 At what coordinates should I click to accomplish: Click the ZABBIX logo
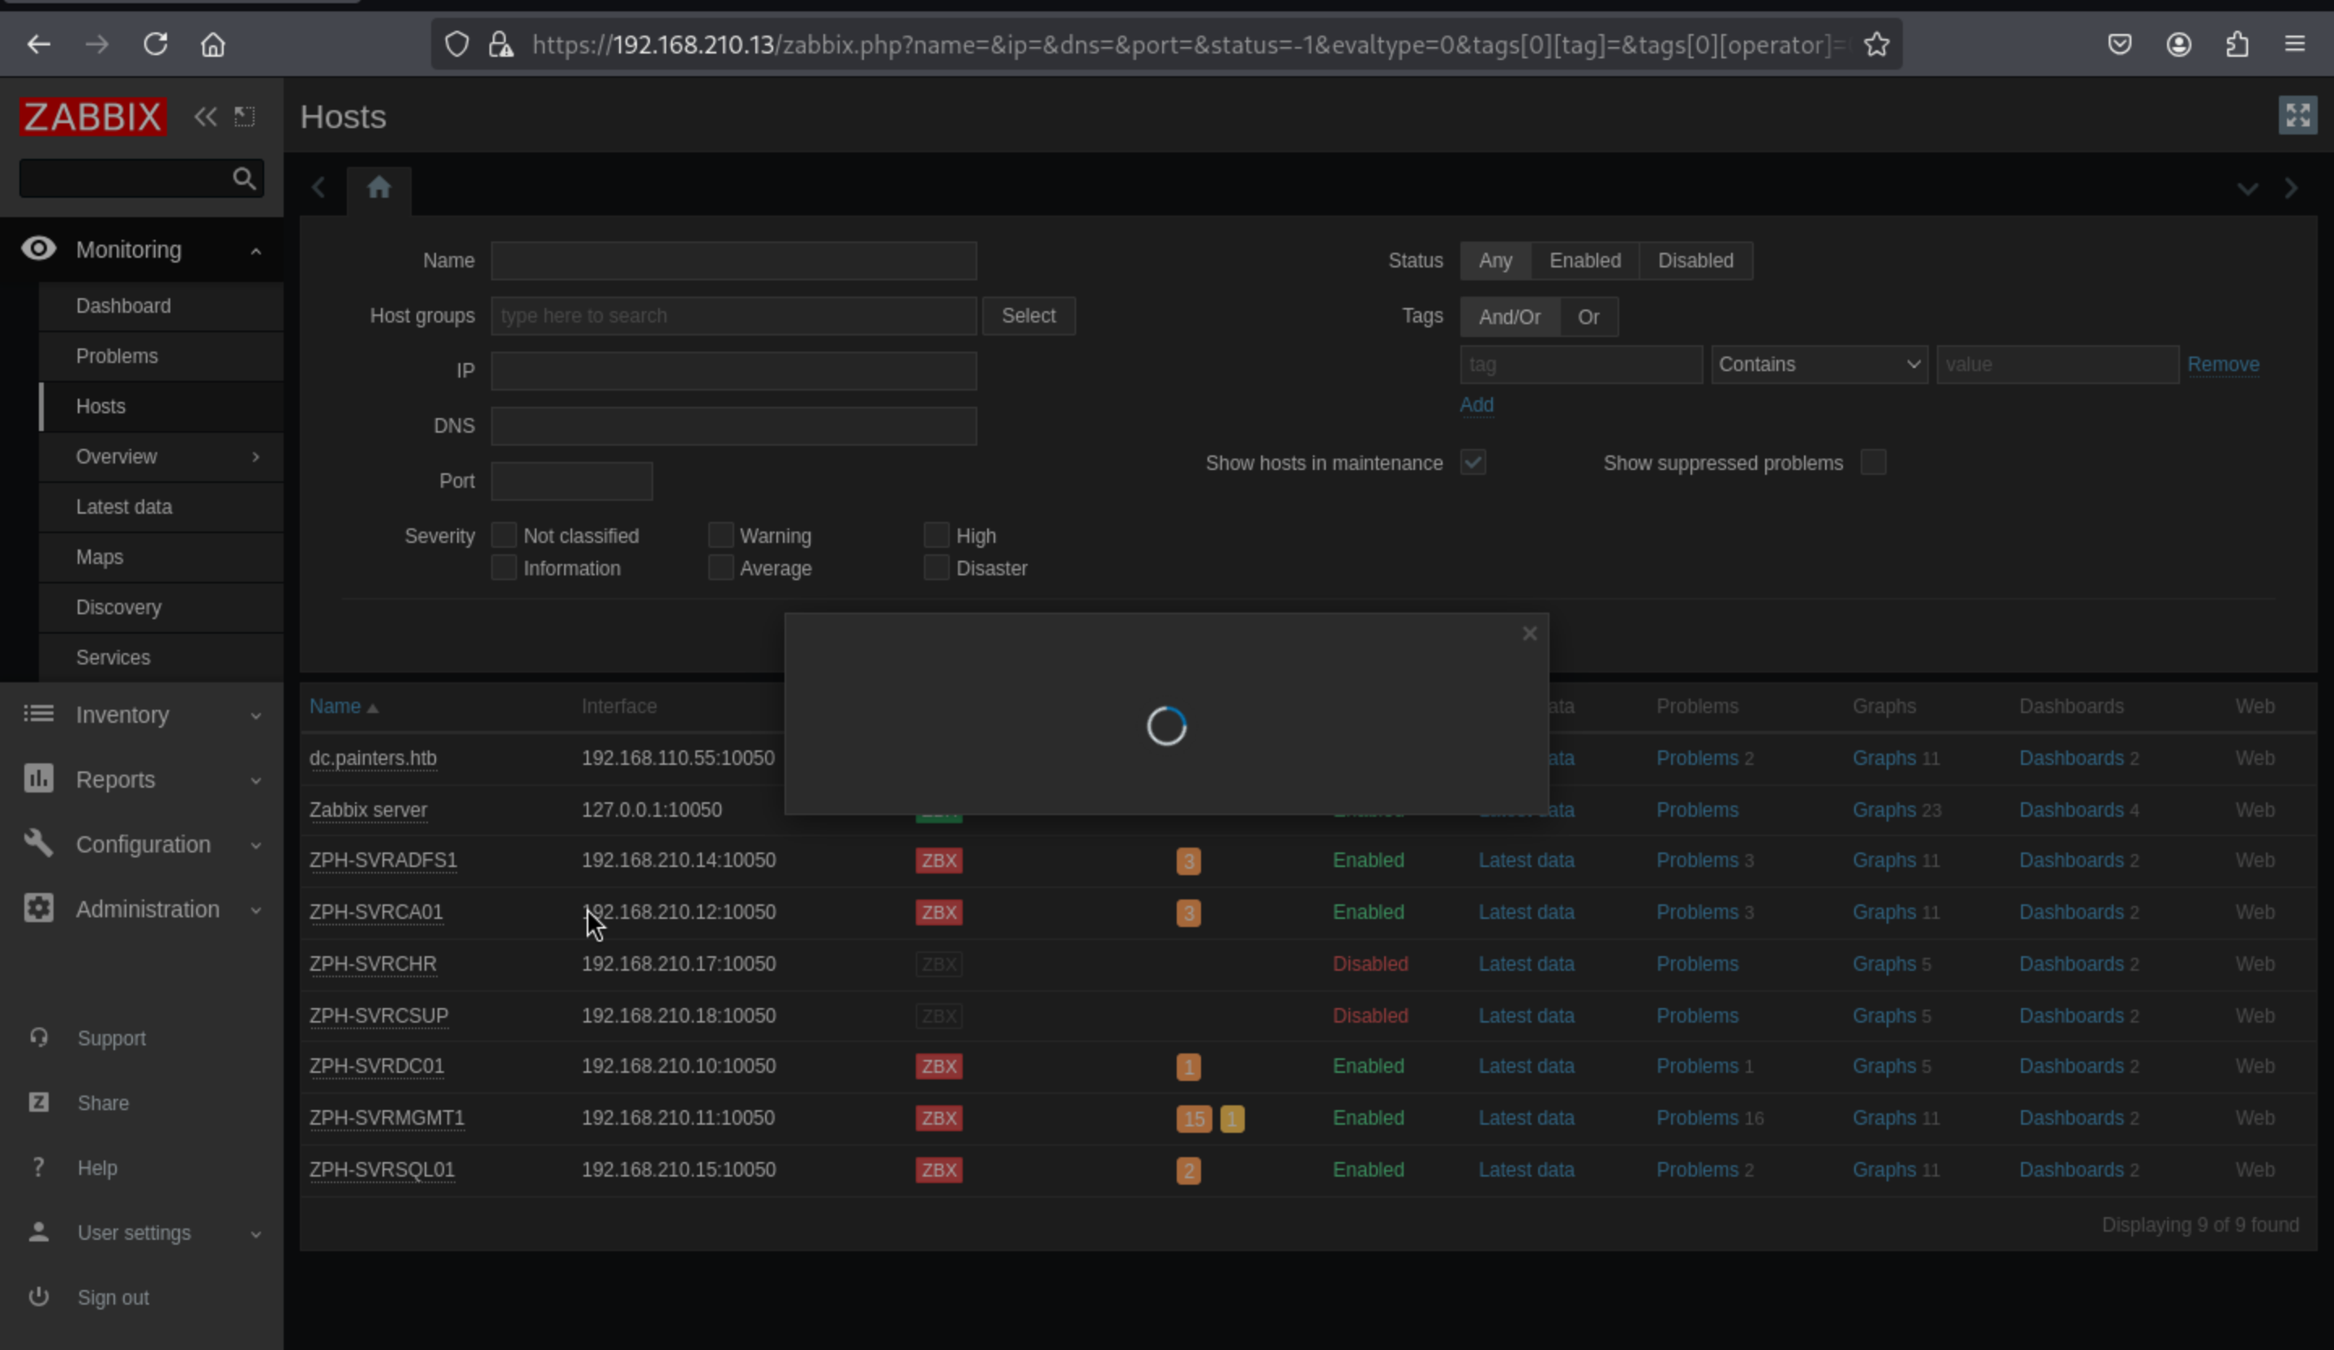92,117
